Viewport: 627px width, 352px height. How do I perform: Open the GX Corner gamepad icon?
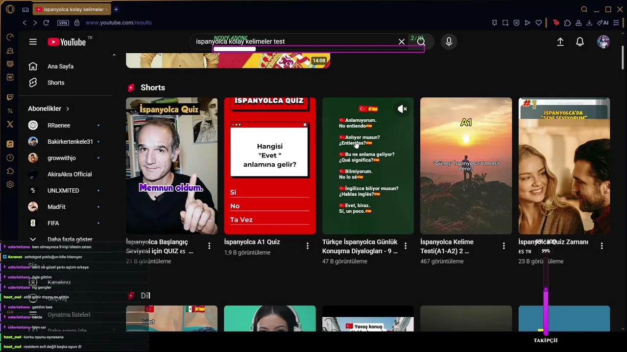pyautogui.click(x=25, y=9)
